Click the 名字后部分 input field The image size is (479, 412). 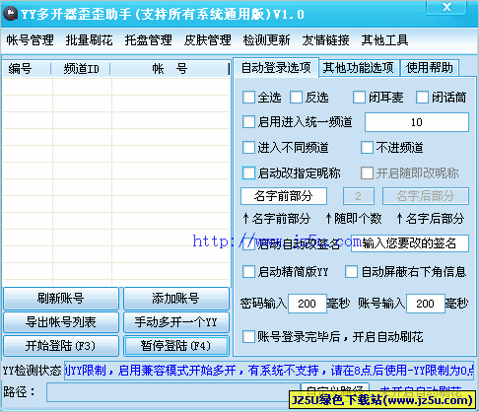click(x=426, y=196)
